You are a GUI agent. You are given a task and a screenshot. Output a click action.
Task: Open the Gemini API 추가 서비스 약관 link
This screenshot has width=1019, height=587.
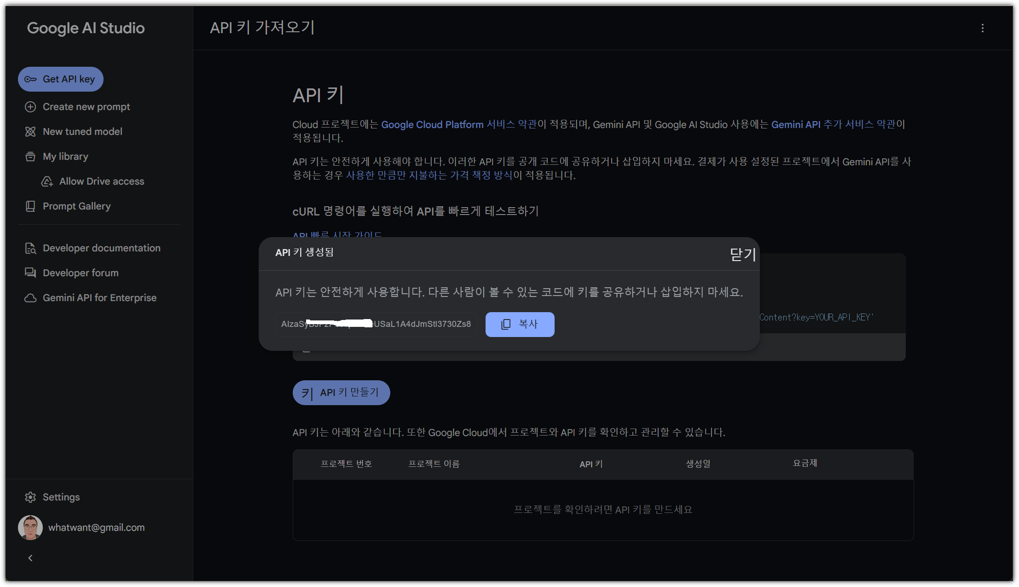834,124
